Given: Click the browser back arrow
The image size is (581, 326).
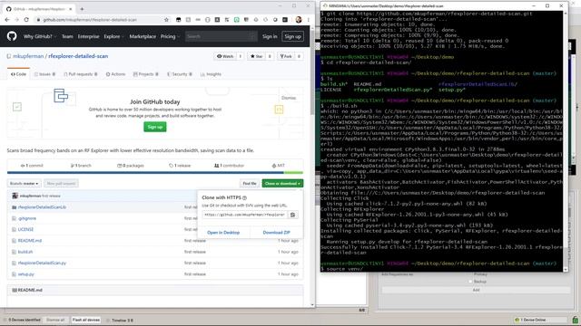Looking at the screenshot, I should [7, 20].
